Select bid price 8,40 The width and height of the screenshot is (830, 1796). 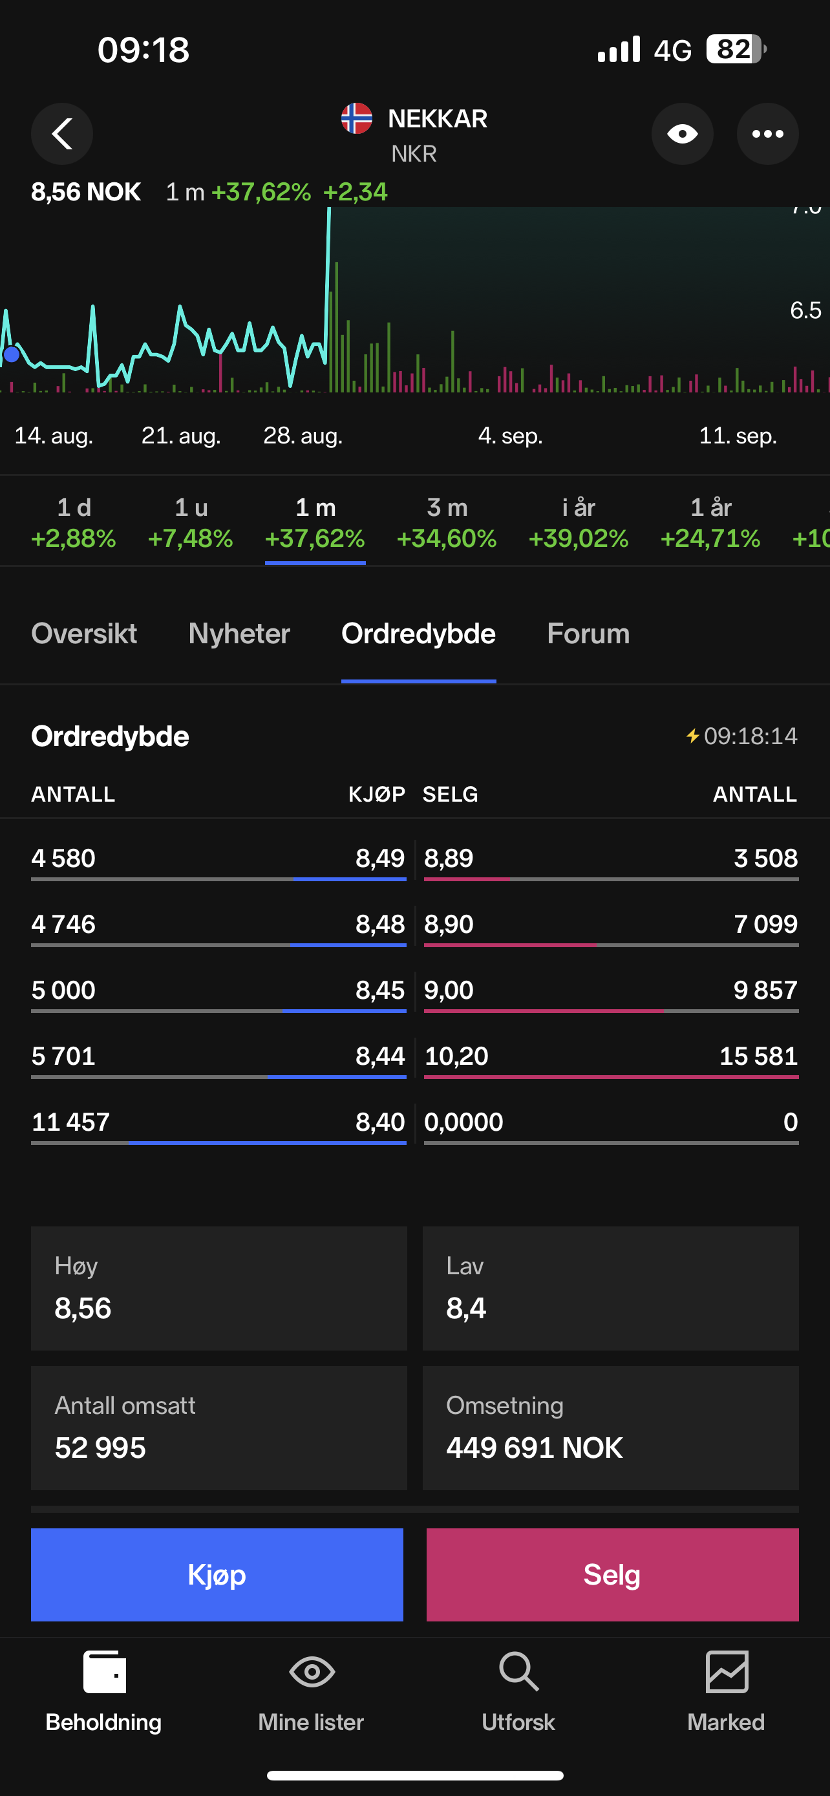click(x=380, y=1122)
